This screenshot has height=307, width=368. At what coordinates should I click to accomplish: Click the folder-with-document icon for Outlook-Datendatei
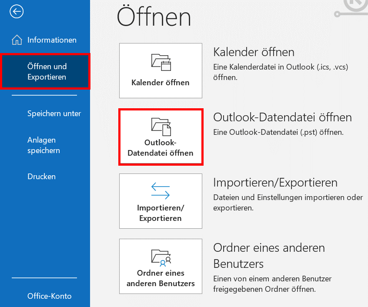pyautogui.click(x=161, y=127)
